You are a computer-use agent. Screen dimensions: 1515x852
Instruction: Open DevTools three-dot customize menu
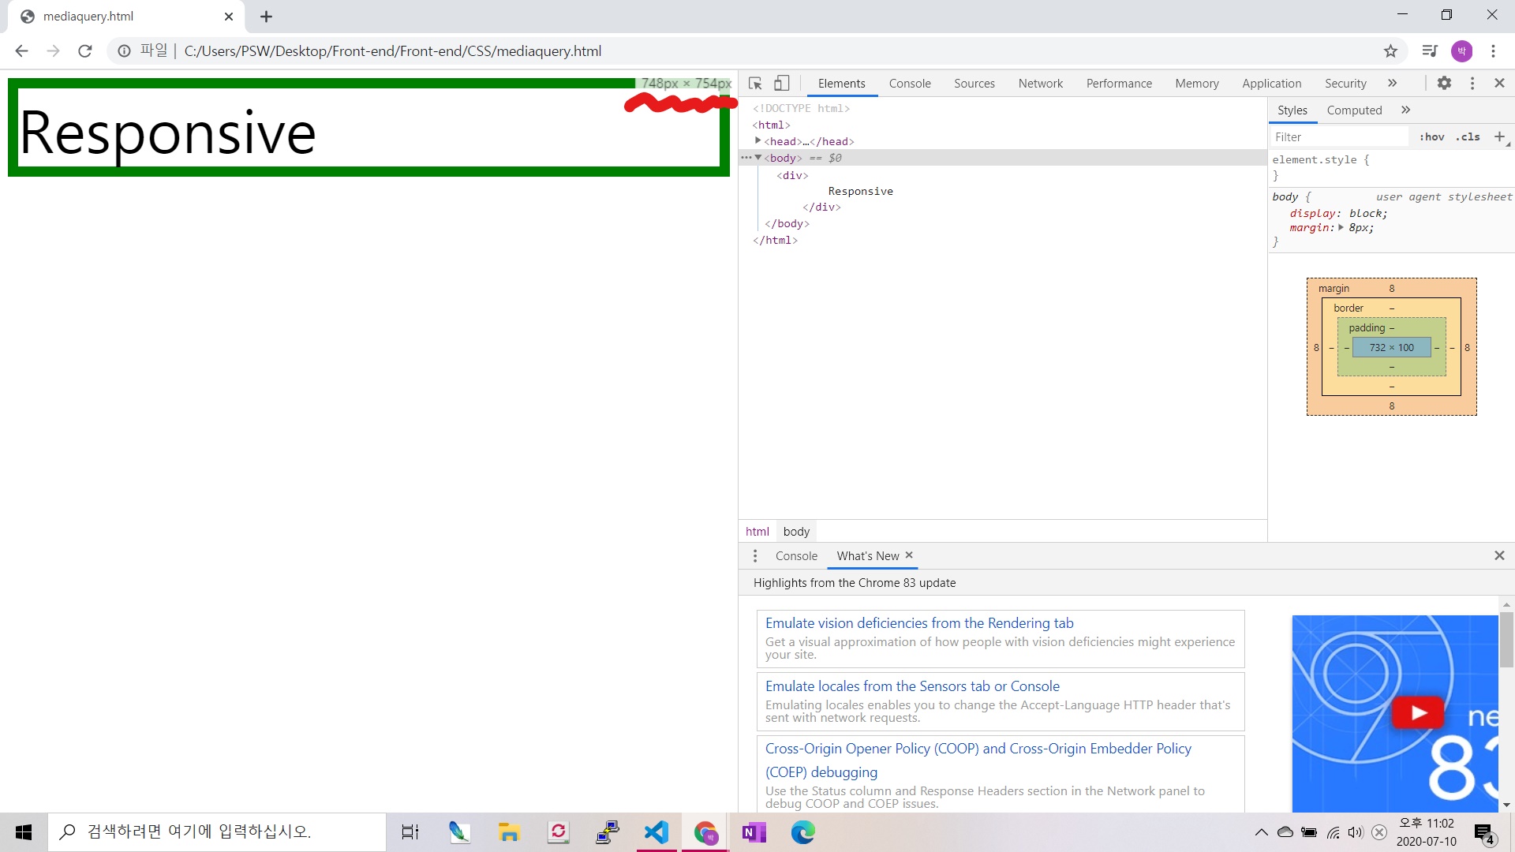click(x=1472, y=83)
